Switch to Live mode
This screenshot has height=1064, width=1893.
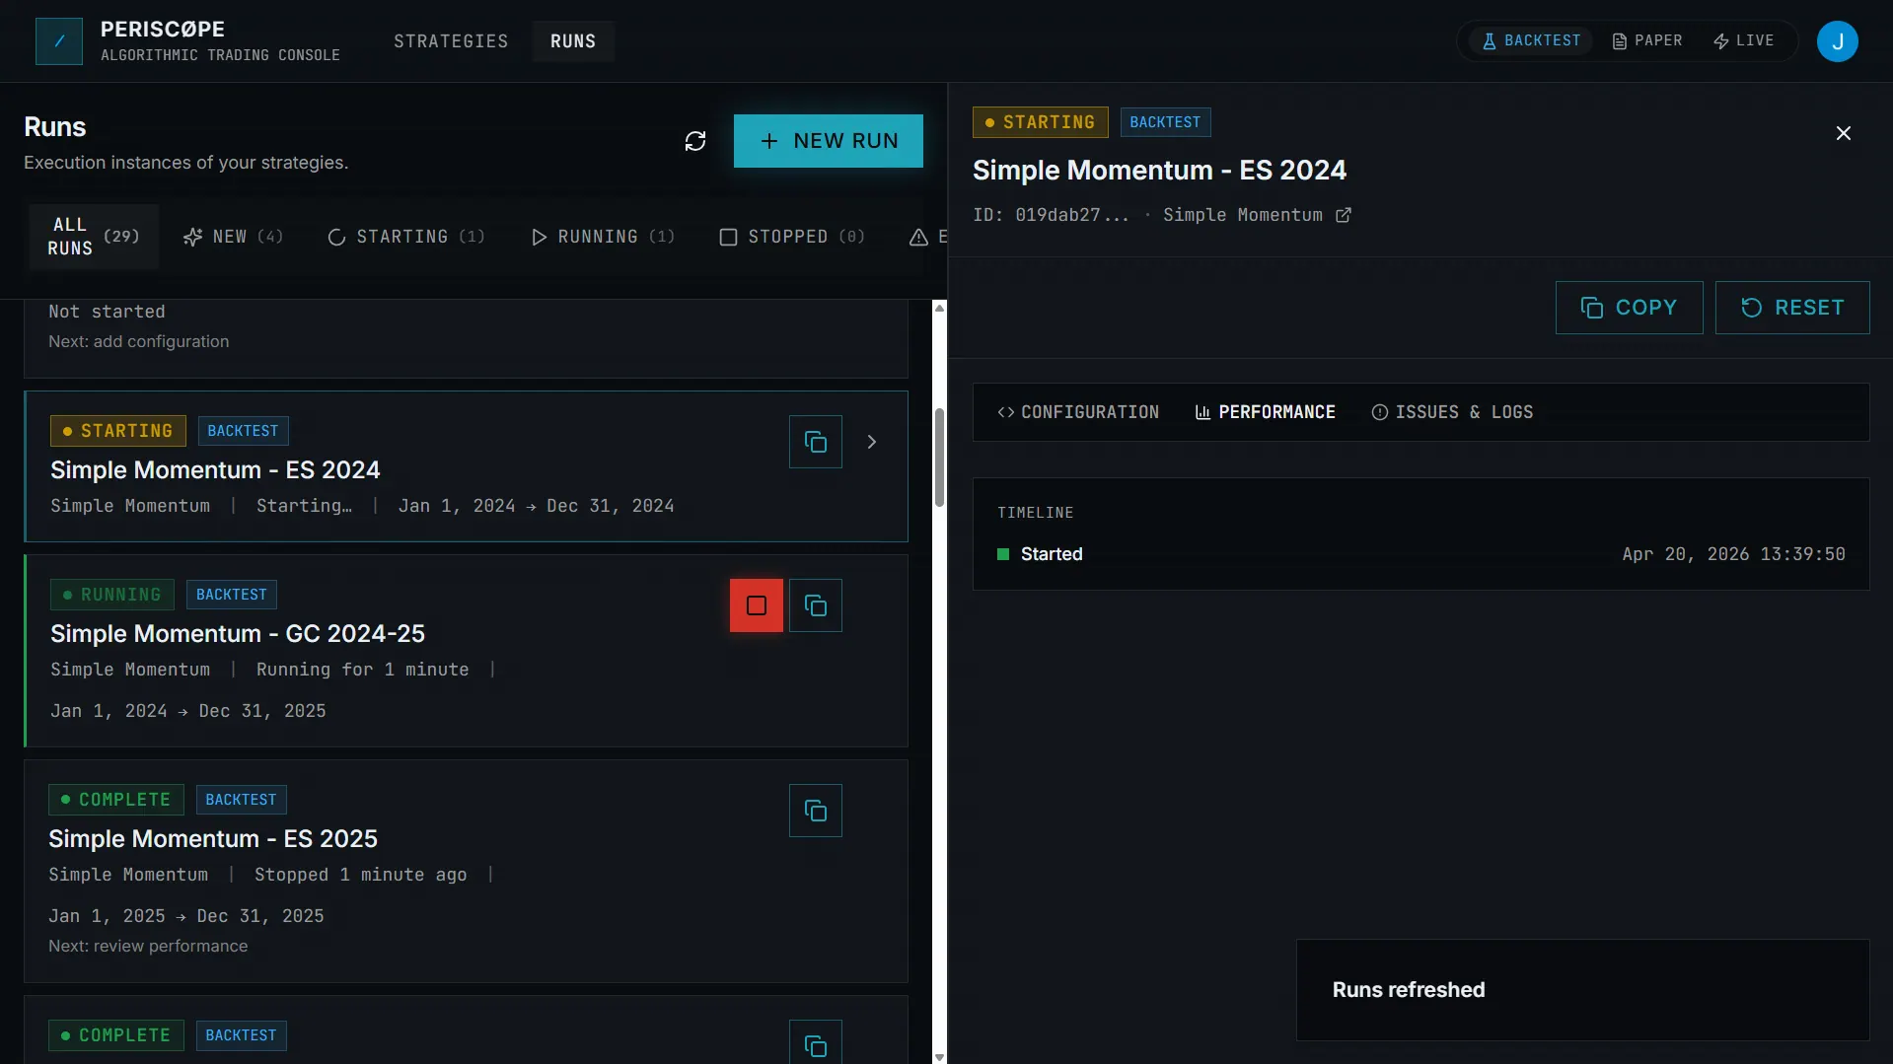click(x=1744, y=40)
